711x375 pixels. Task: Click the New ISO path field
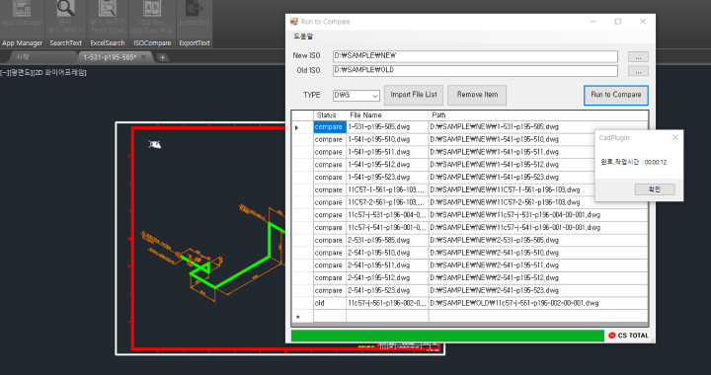click(475, 55)
